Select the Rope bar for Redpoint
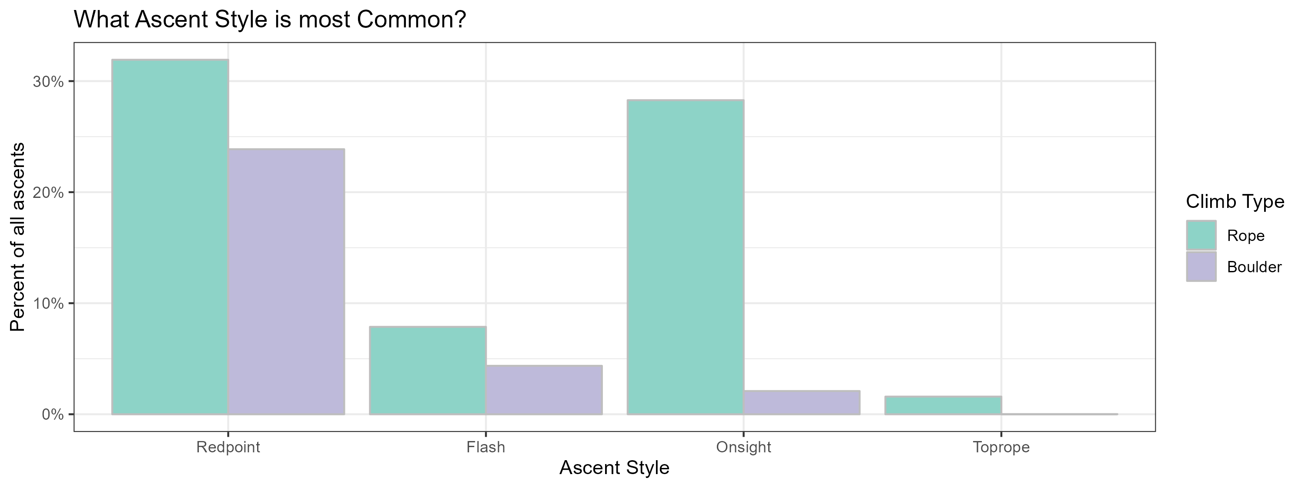This screenshot has width=1305, height=488. coord(170,237)
